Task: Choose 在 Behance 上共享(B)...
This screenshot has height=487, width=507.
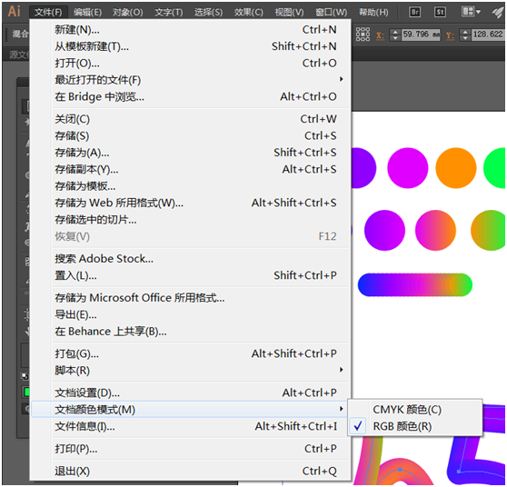Action: point(191,332)
